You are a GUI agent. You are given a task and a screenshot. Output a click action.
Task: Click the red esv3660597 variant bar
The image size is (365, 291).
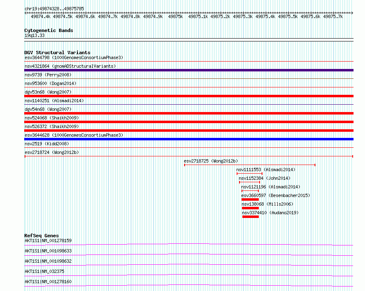(x=250, y=199)
